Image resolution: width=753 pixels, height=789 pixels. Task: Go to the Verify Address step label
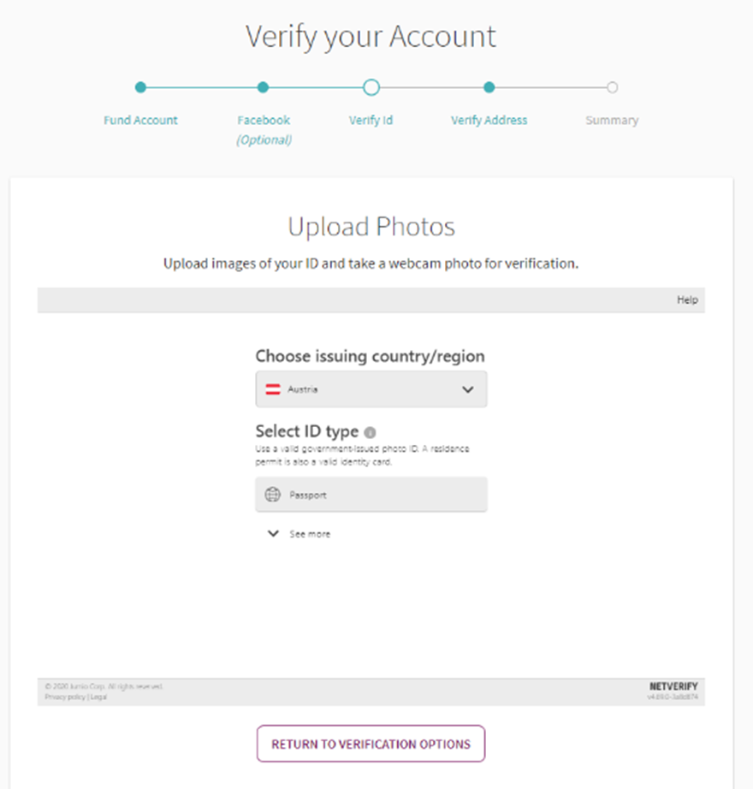pyautogui.click(x=489, y=121)
